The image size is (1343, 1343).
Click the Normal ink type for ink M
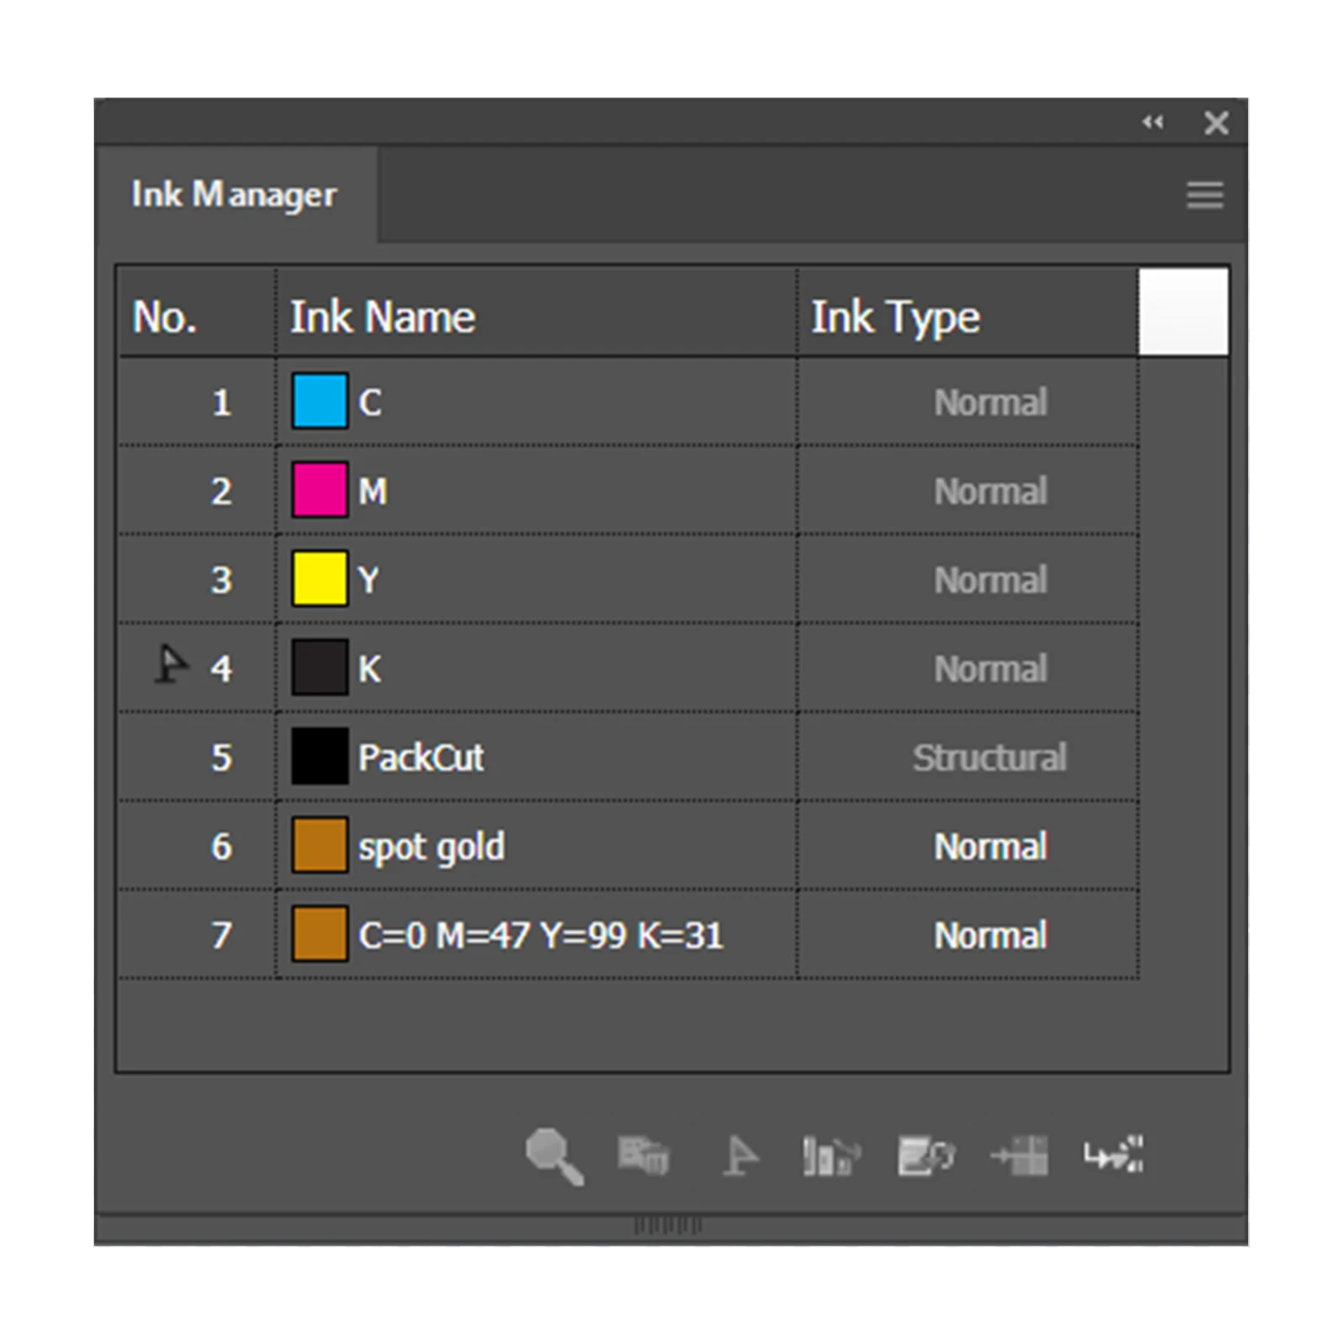point(990,491)
